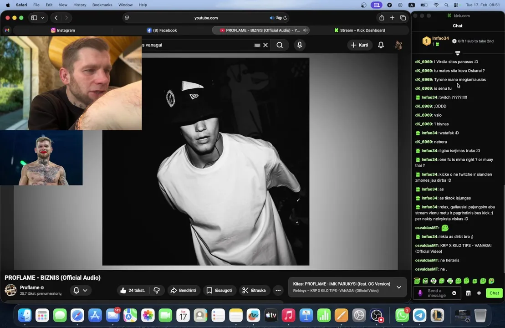Open more actions three-dot menu under video
Image resolution: width=505 pixels, height=328 pixels.
278,290
